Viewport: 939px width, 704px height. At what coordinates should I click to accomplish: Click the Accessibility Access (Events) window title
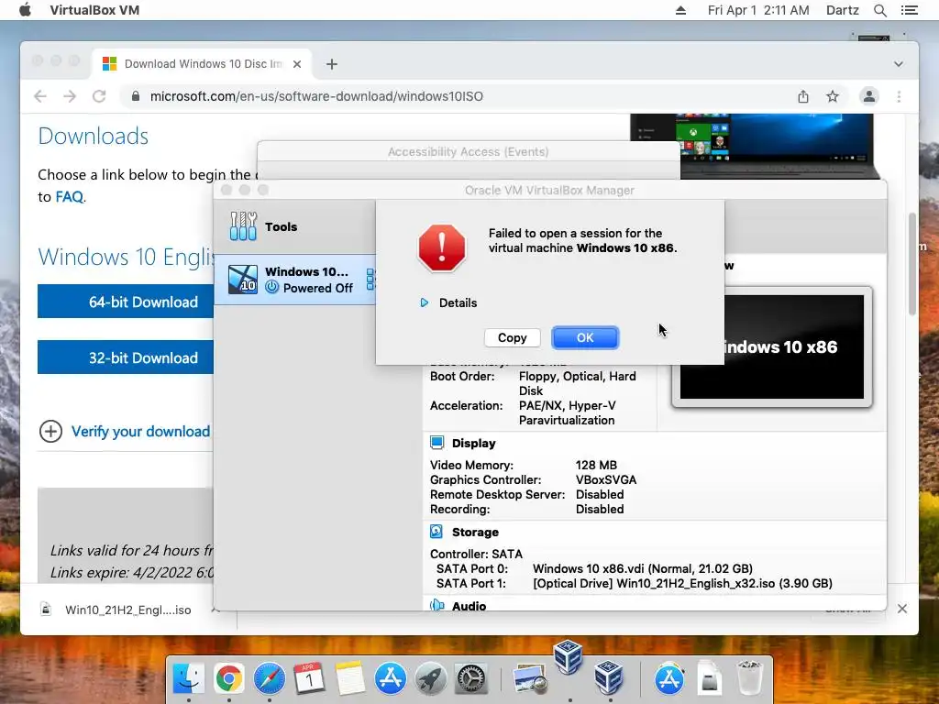pos(468,151)
